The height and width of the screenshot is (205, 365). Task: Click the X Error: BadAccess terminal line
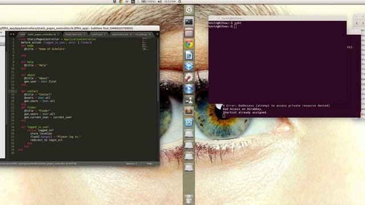point(276,105)
